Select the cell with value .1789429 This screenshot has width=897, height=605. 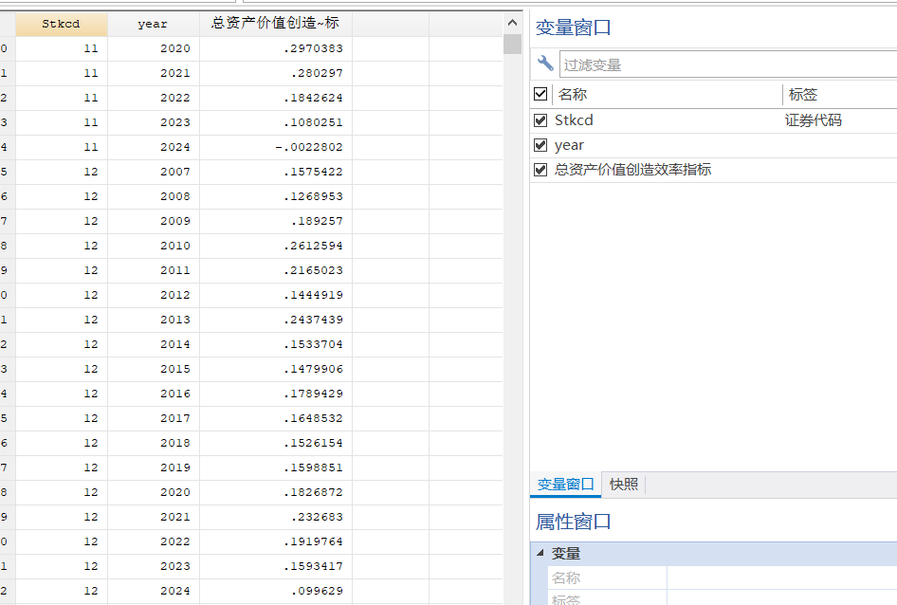pyautogui.click(x=276, y=394)
